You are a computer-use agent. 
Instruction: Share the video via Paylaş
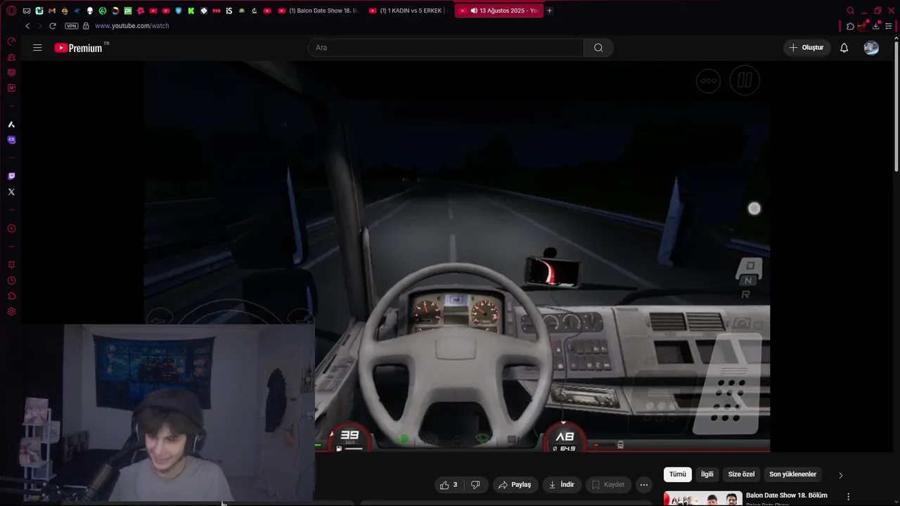click(x=515, y=485)
